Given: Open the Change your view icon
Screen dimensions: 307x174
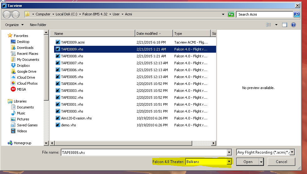Looking at the screenshot, I should pyautogui.click(x=268, y=25).
